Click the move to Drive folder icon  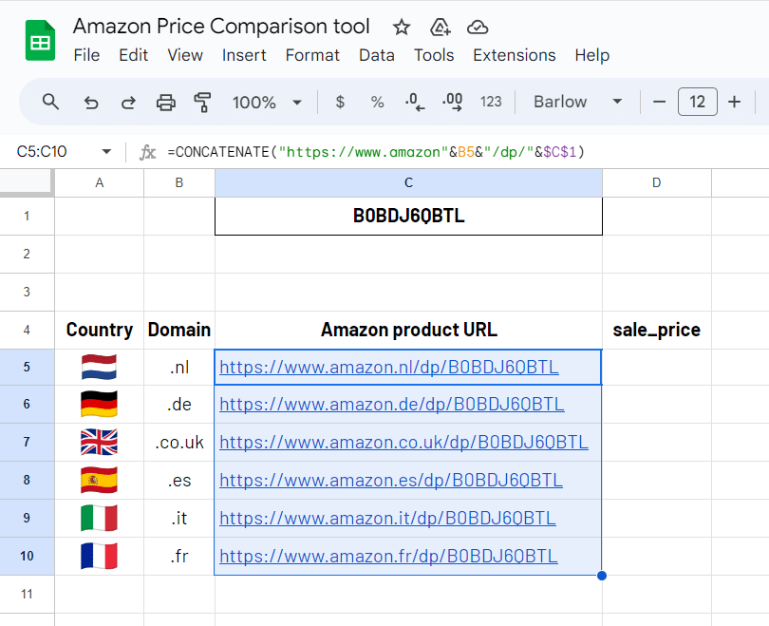click(x=440, y=27)
